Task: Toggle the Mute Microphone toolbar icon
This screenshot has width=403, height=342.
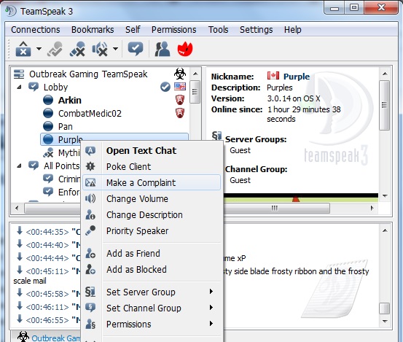Action: (x=77, y=49)
